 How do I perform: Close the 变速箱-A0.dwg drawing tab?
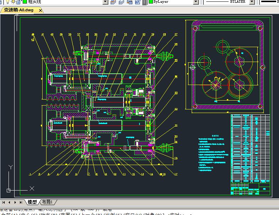(40, 10)
